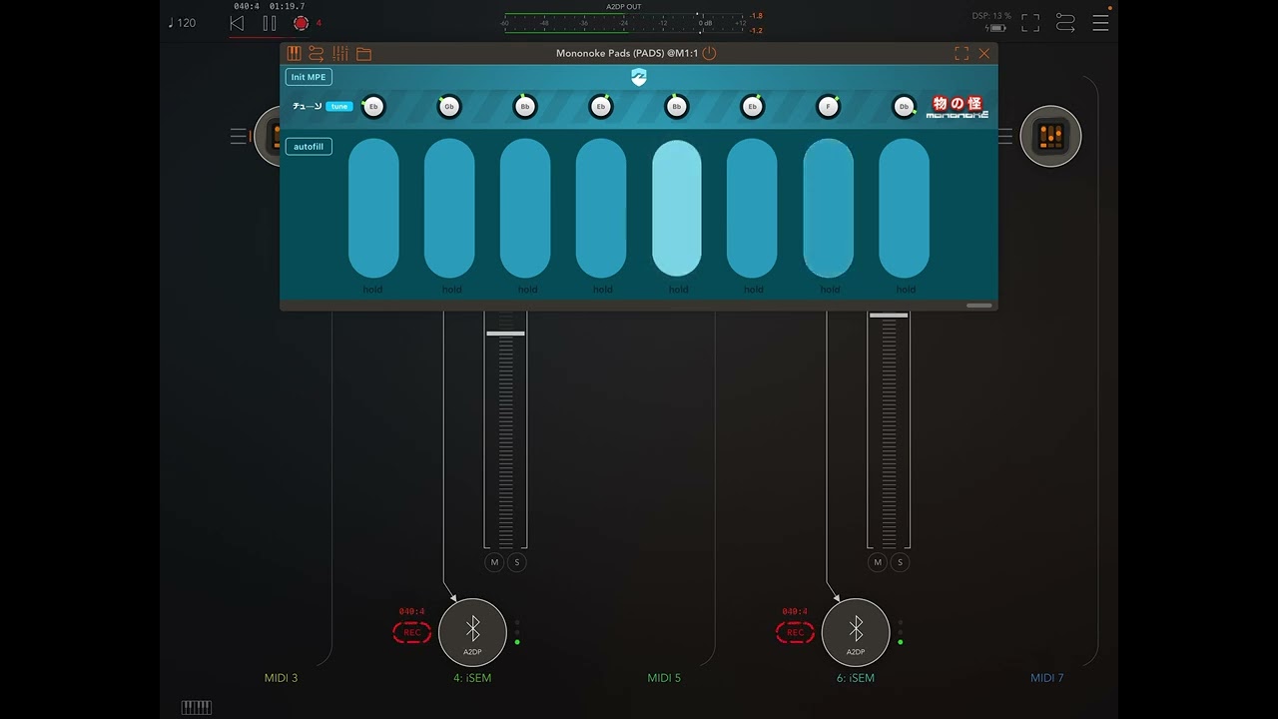Click the DSP 13 % indicator
Image resolution: width=1278 pixels, height=719 pixels.
click(991, 16)
